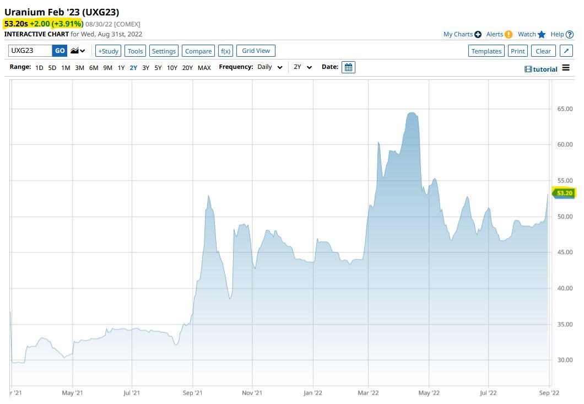Open the chart type dropdown arrow
Screen dimensions: 584x404
pyautogui.click(x=83, y=51)
